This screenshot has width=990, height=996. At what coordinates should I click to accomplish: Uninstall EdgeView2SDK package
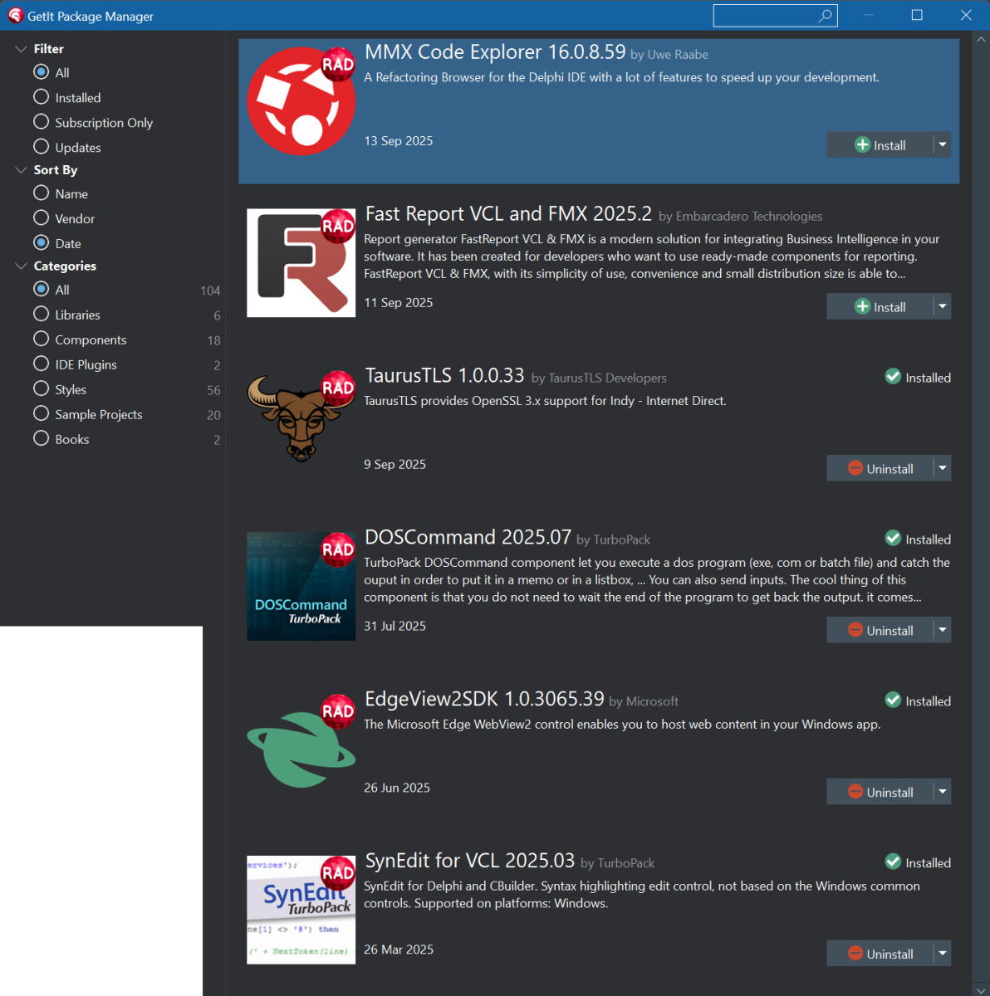coord(880,792)
